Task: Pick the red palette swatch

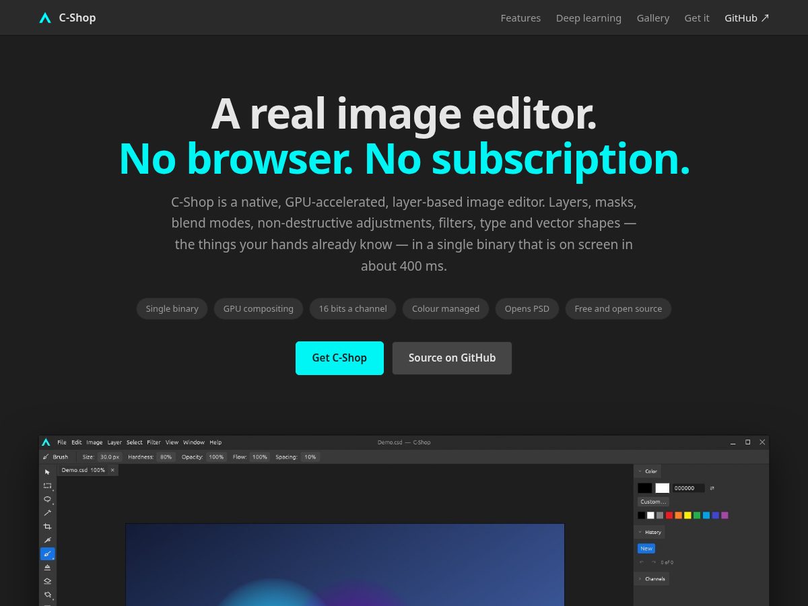Action: [669, 515]
